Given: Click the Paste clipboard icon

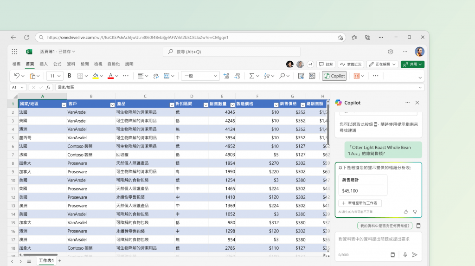Looking at the screenshot, I should tap(32, 76).
